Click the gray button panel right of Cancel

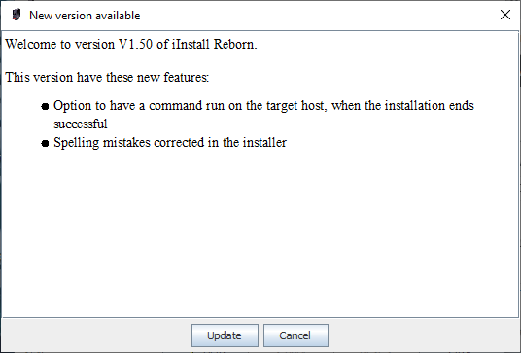point(424,335)
